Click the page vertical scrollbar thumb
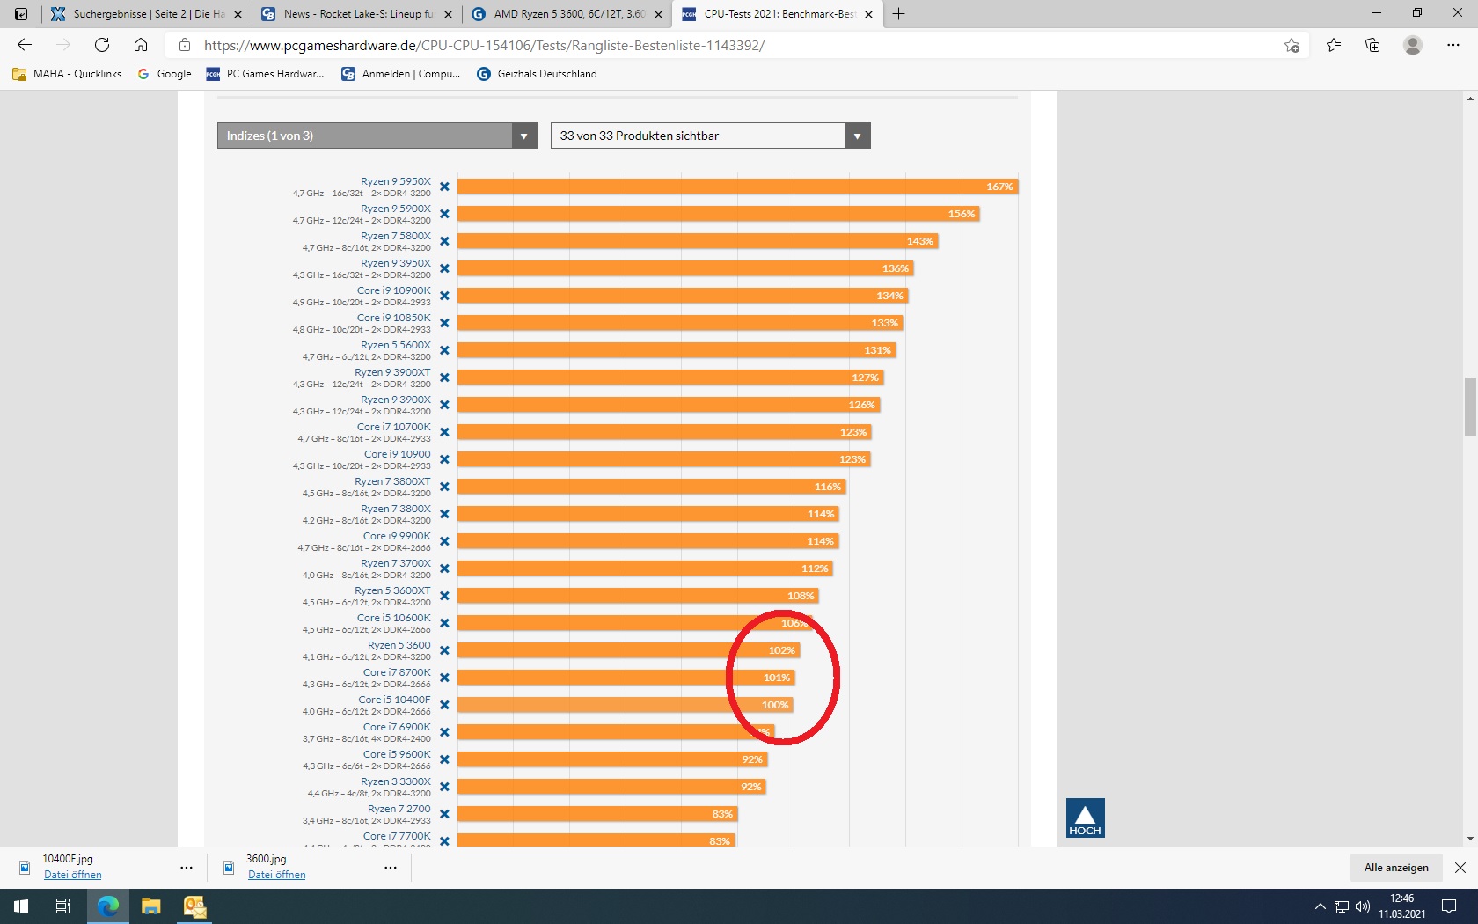 (x=1470, y=407)
